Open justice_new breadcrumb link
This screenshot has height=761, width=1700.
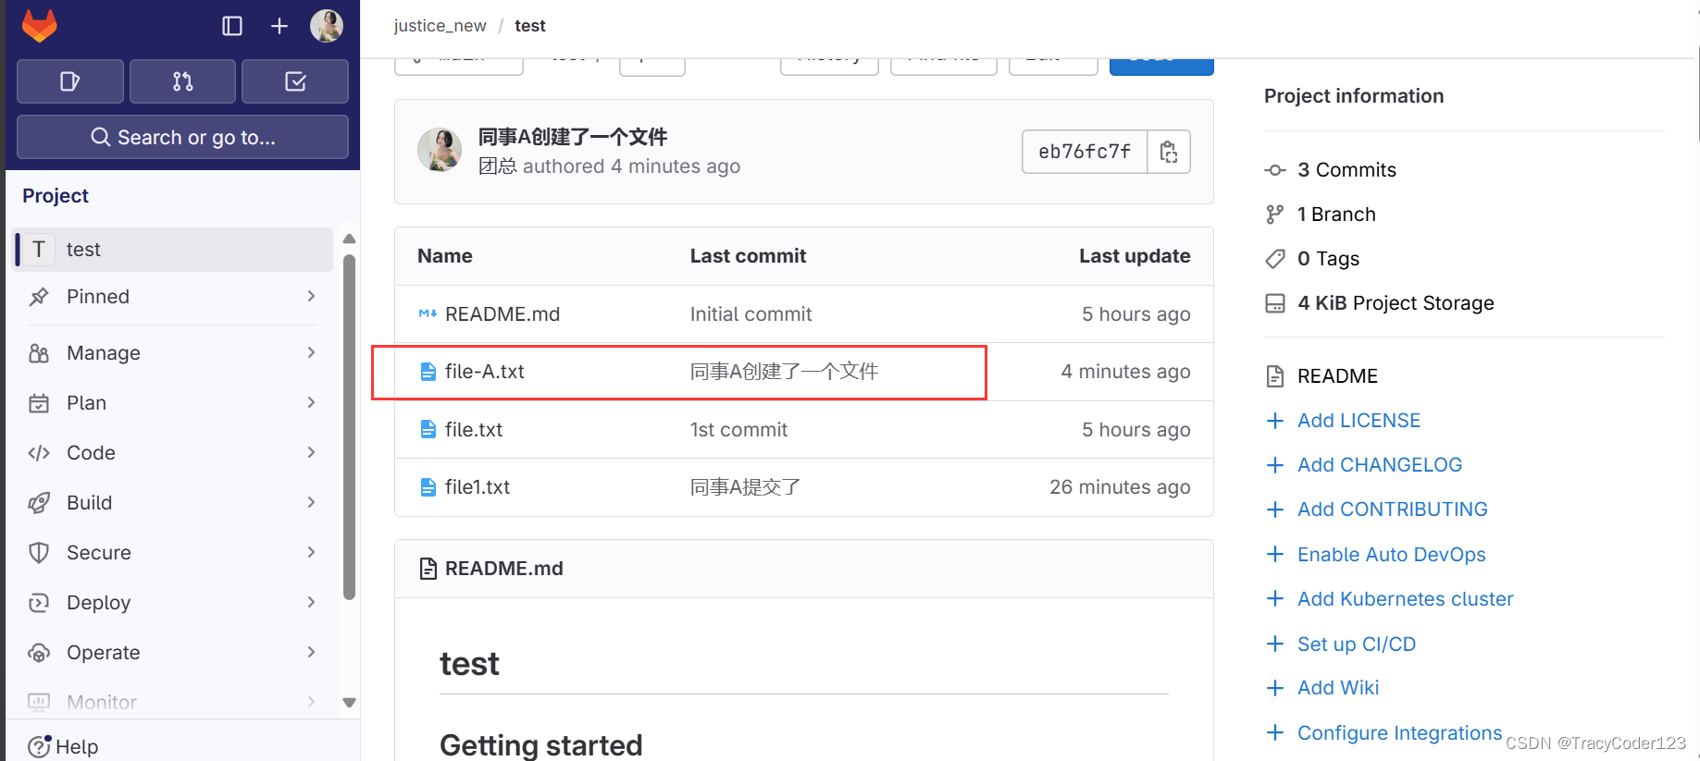(x=440, y=26)
